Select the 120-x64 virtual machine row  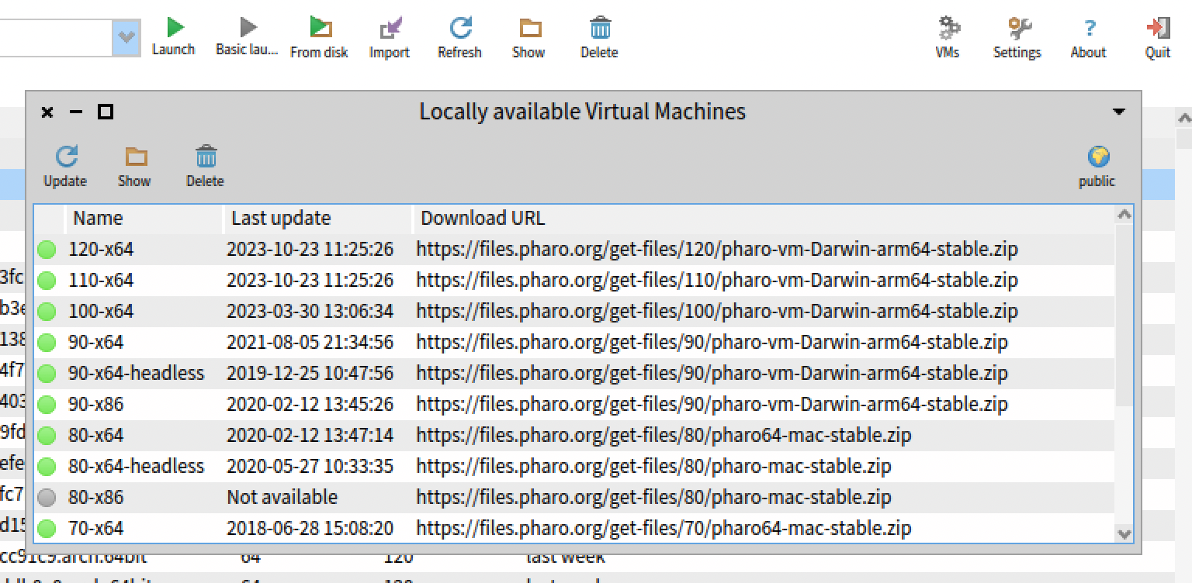click(101, 250)
